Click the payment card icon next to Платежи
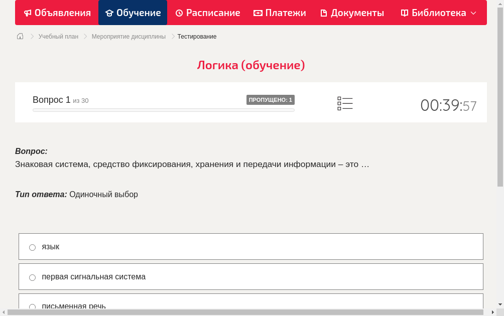The width and height of the screenshot is (504, 316). point(258,13)
